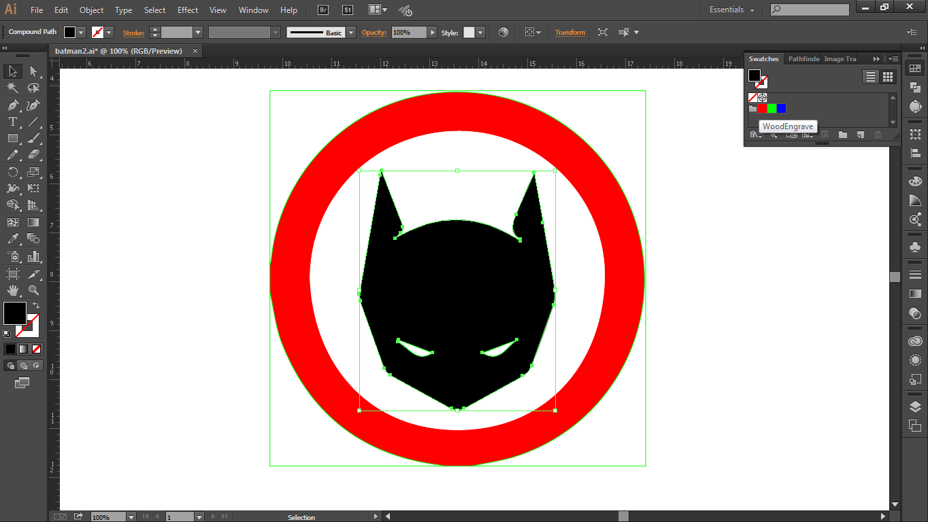Click the Opacity link
Viewport: 928px width, 522px height.
tap(374, 33)
